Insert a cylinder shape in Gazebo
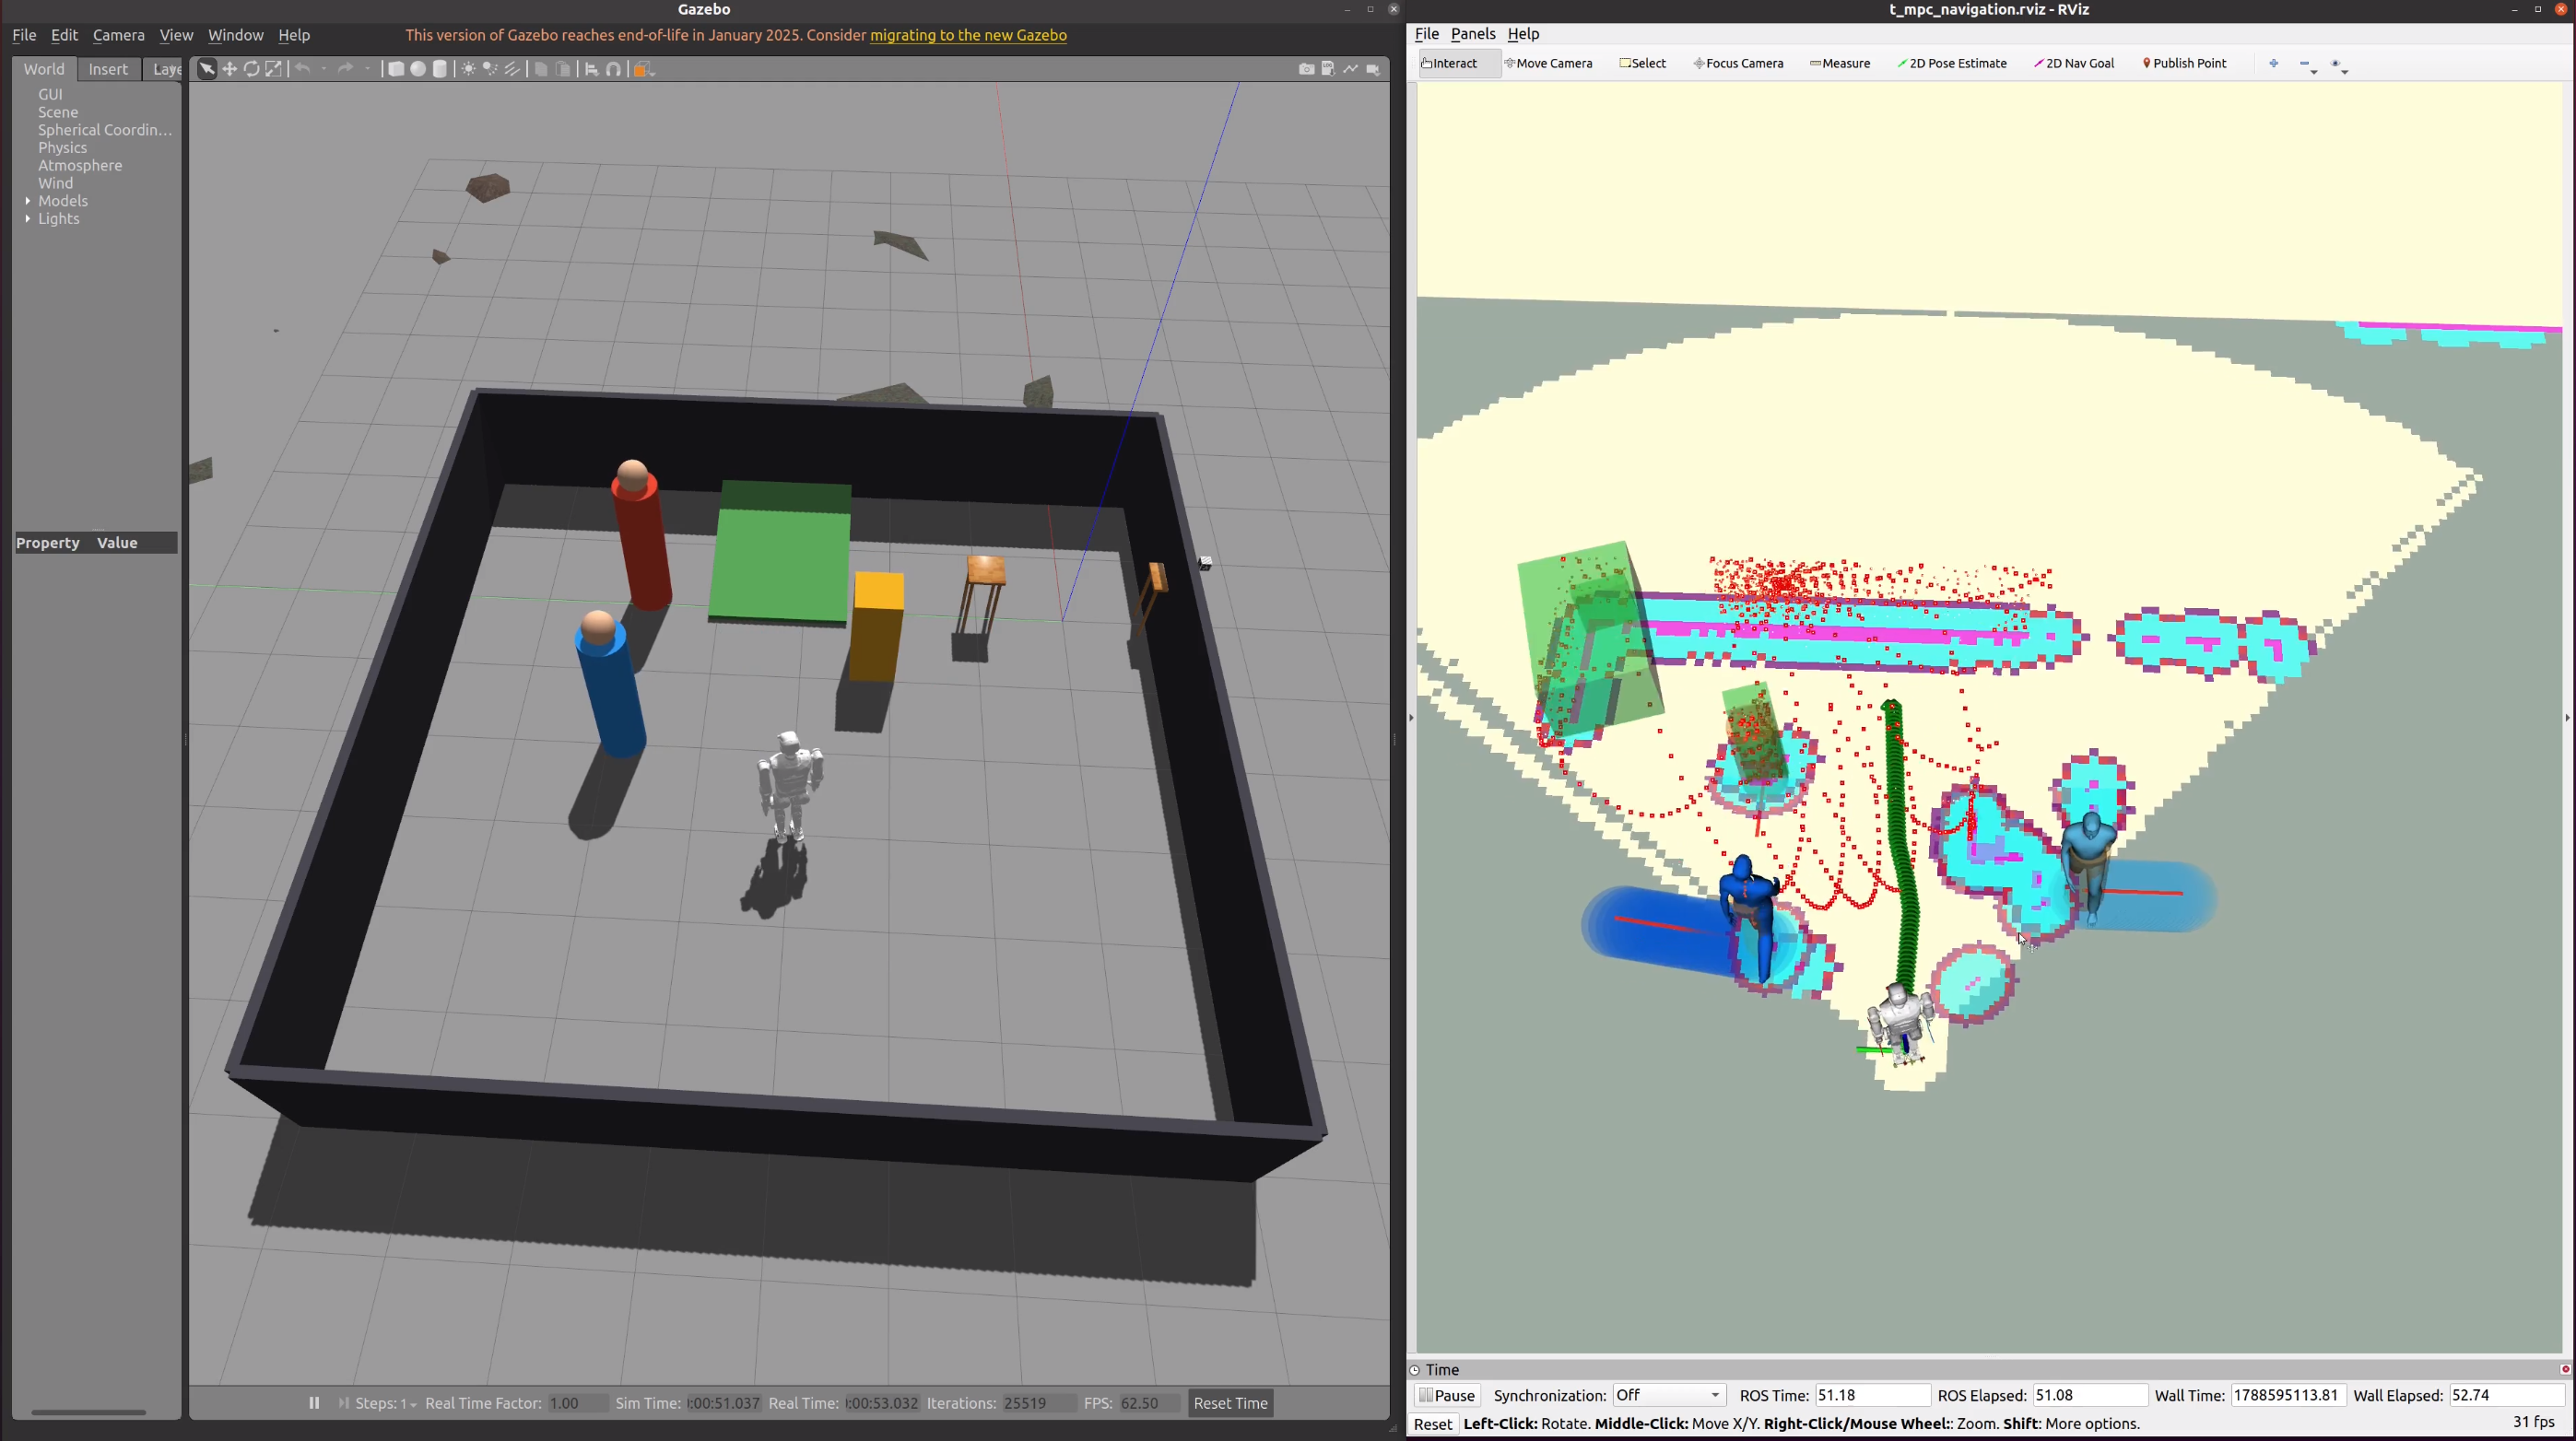 pyautogui.click(x=440, y=69)
